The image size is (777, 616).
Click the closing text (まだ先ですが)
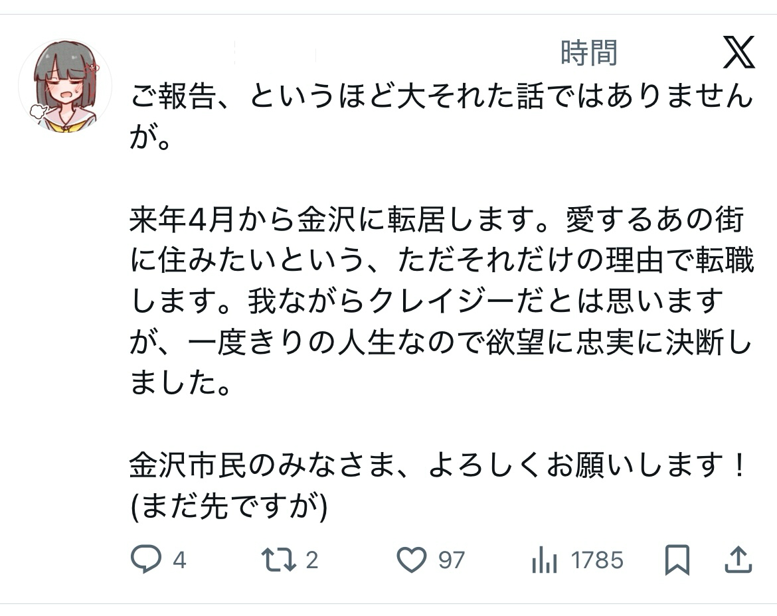click(x=229, y=508)
